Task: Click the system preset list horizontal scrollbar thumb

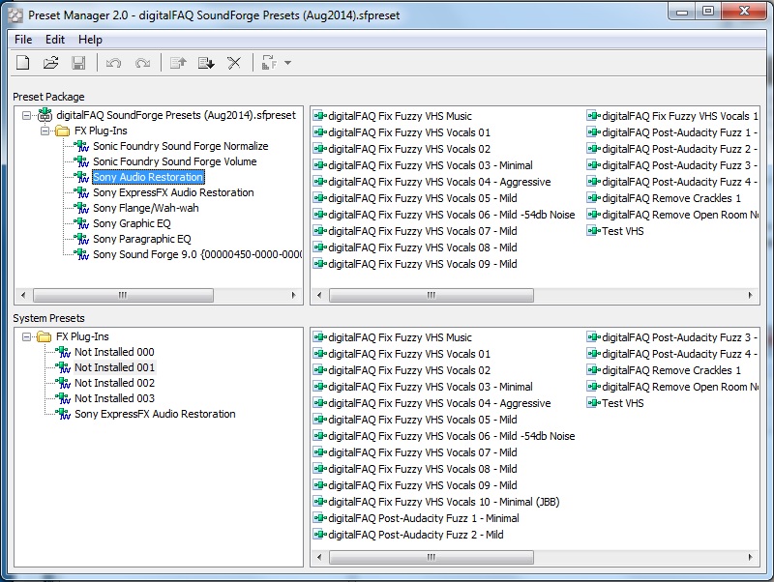Action: tap(431, 557)
